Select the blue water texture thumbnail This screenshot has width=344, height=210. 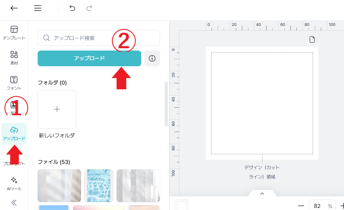coord(99,186)
